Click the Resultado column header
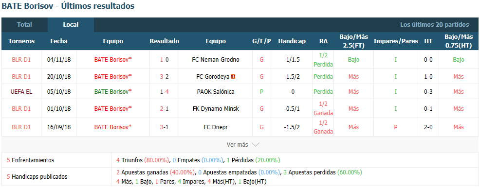The height and width of the screenshot is (188, 480). (165, 41)
